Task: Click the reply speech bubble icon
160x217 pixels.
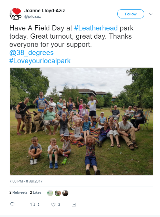Action: click(12, 204)
